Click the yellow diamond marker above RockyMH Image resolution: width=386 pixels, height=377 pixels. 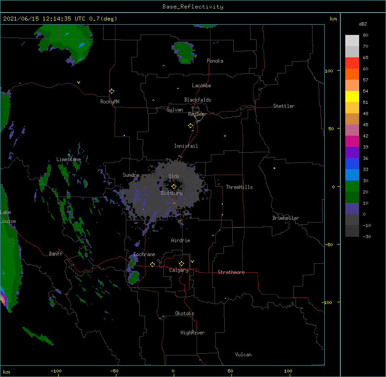[x=112, y=91]
